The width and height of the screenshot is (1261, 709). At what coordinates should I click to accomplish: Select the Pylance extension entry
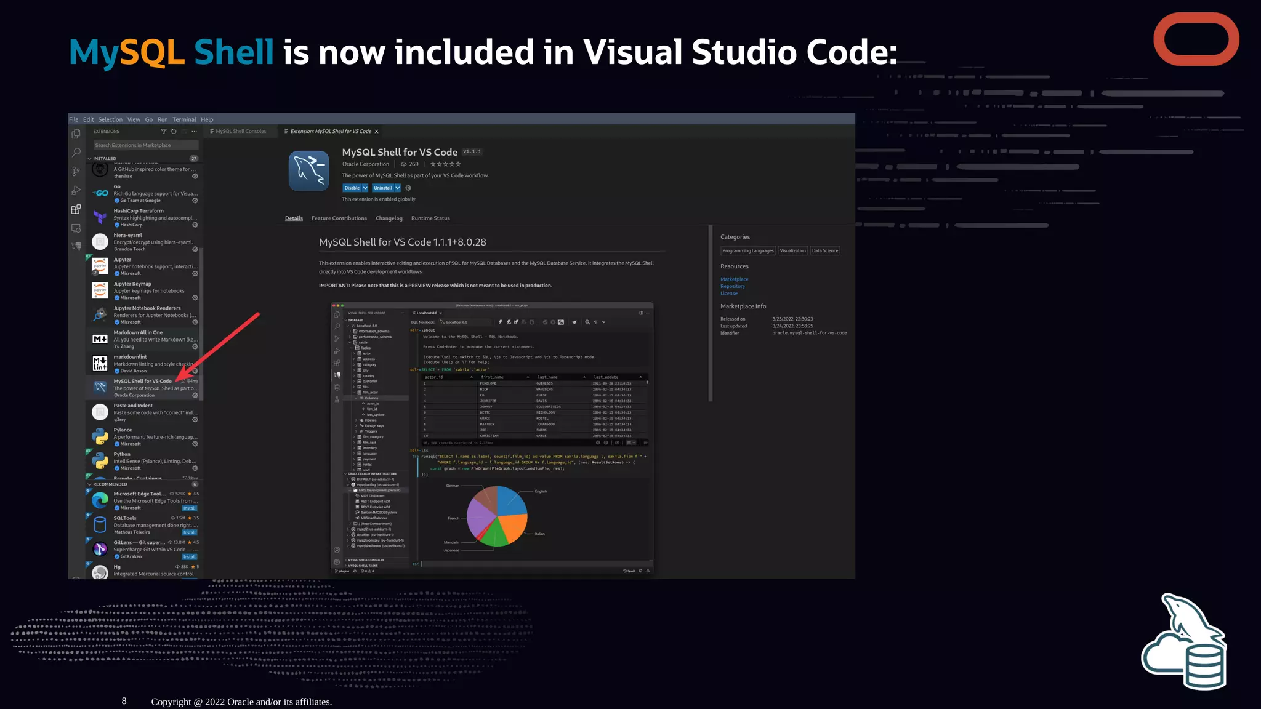(x=145, y=437)
